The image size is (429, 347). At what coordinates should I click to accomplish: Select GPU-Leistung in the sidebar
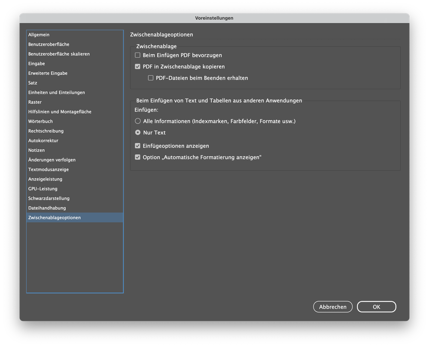point(43,189)
